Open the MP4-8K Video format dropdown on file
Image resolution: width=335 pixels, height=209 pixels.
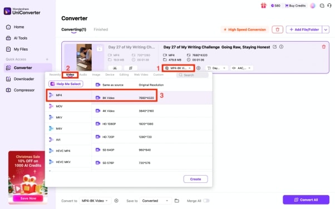point(178,68)
